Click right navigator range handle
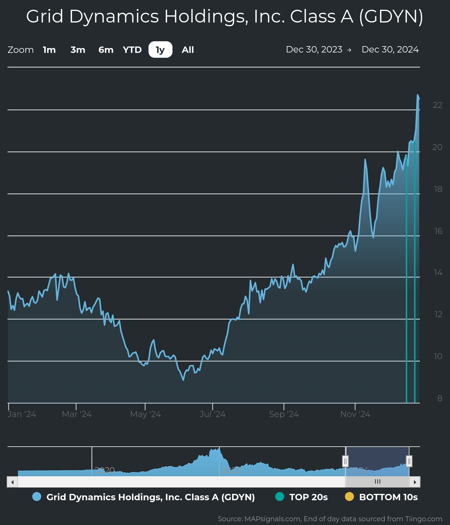This screenshot has width=450, height=525. click(x=409, y=461)
